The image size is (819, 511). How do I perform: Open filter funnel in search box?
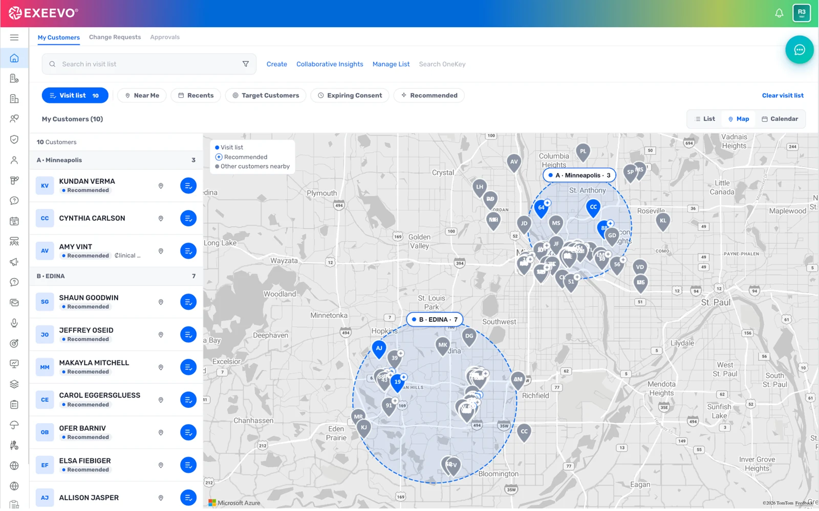click(x=246, y=64)
